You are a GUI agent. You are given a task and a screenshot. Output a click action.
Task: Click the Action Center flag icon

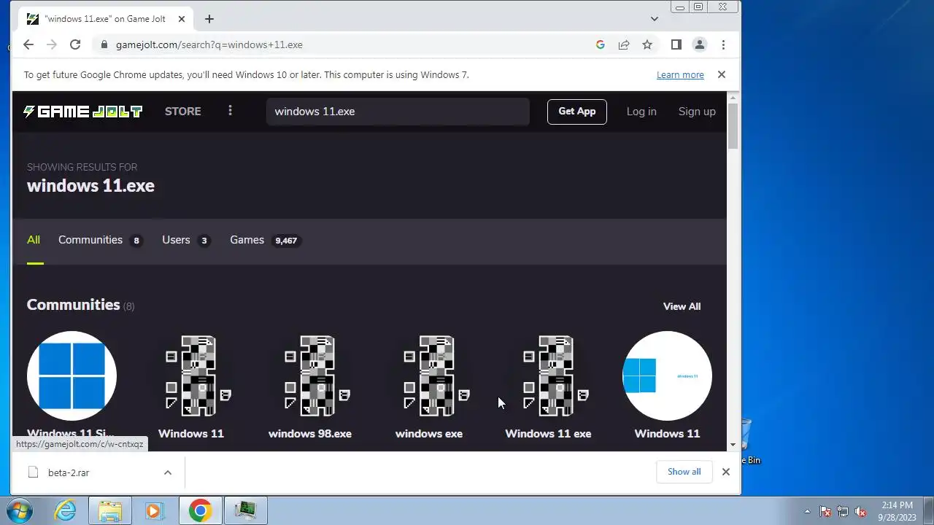825,511
